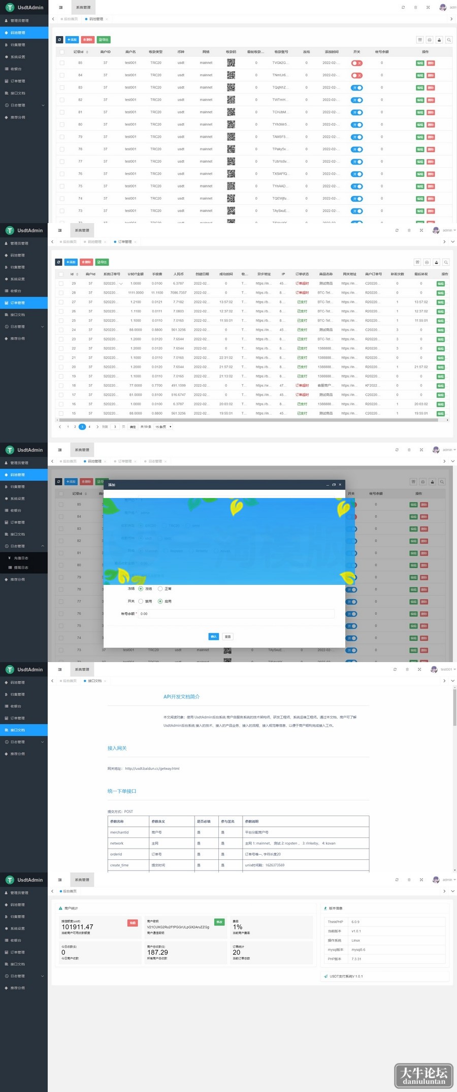Toggle the fullscreen icon in the topmost 码商管理 screen header
Image resolution: width=457 pixels, height=1092 pixels.
(x=428, y=8)
